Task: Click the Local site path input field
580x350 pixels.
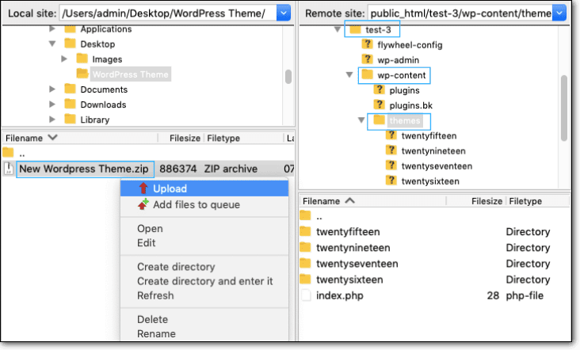Action: (167, 13)
